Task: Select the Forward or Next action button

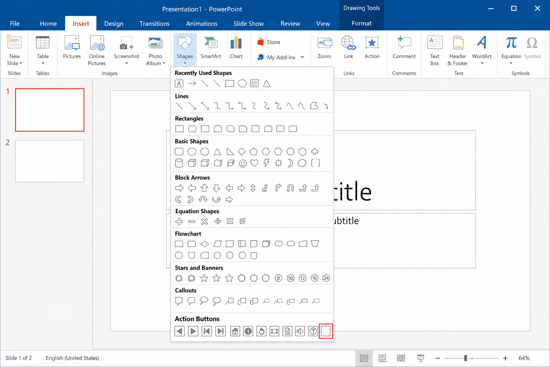Action: coord(193,331)
